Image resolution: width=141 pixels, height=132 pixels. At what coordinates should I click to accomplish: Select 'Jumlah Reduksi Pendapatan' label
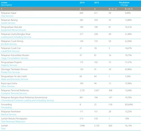[x=14, y=119]
